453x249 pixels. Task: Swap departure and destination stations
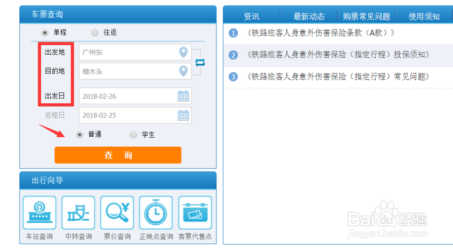click(x=200, y=62)
